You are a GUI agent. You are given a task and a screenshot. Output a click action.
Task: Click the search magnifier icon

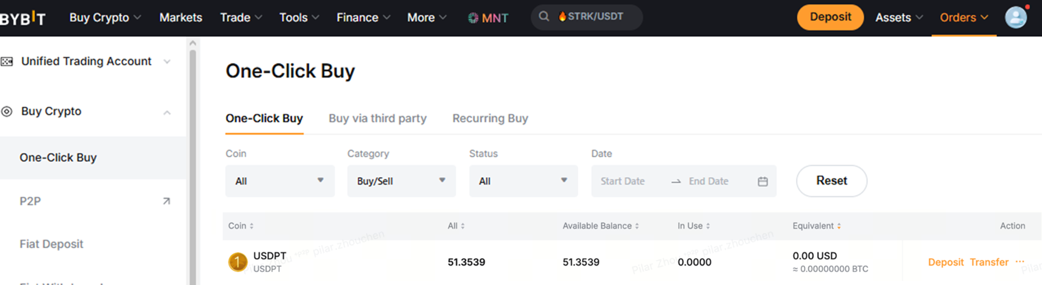544,16
